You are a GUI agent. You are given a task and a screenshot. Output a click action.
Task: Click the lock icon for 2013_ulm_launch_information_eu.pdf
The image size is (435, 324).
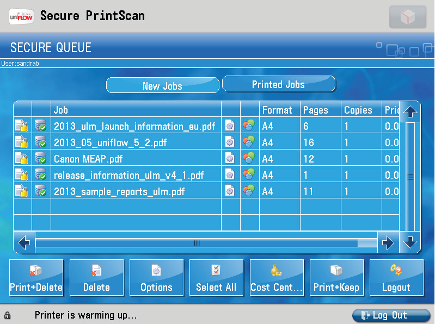pos(22,126)
